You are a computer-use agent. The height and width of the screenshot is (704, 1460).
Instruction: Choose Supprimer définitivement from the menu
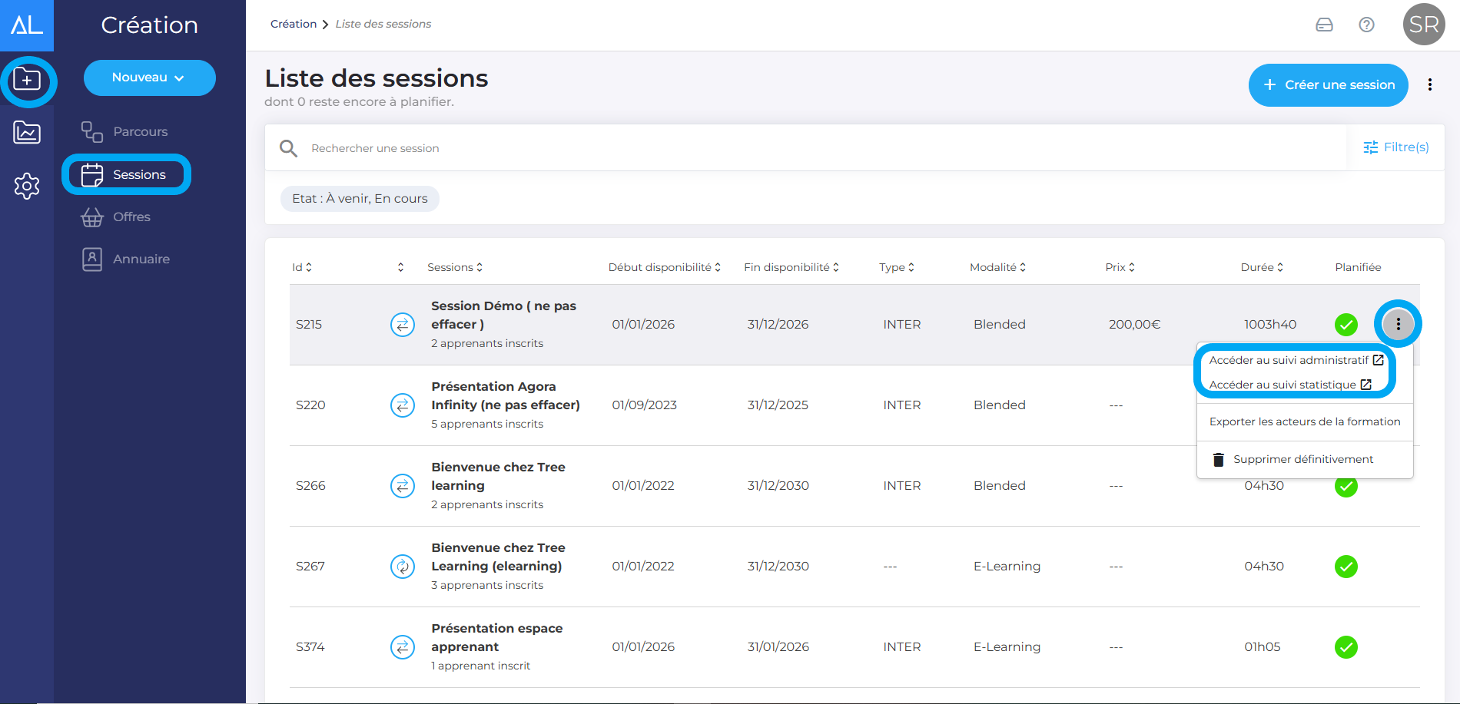point(1302,459)
